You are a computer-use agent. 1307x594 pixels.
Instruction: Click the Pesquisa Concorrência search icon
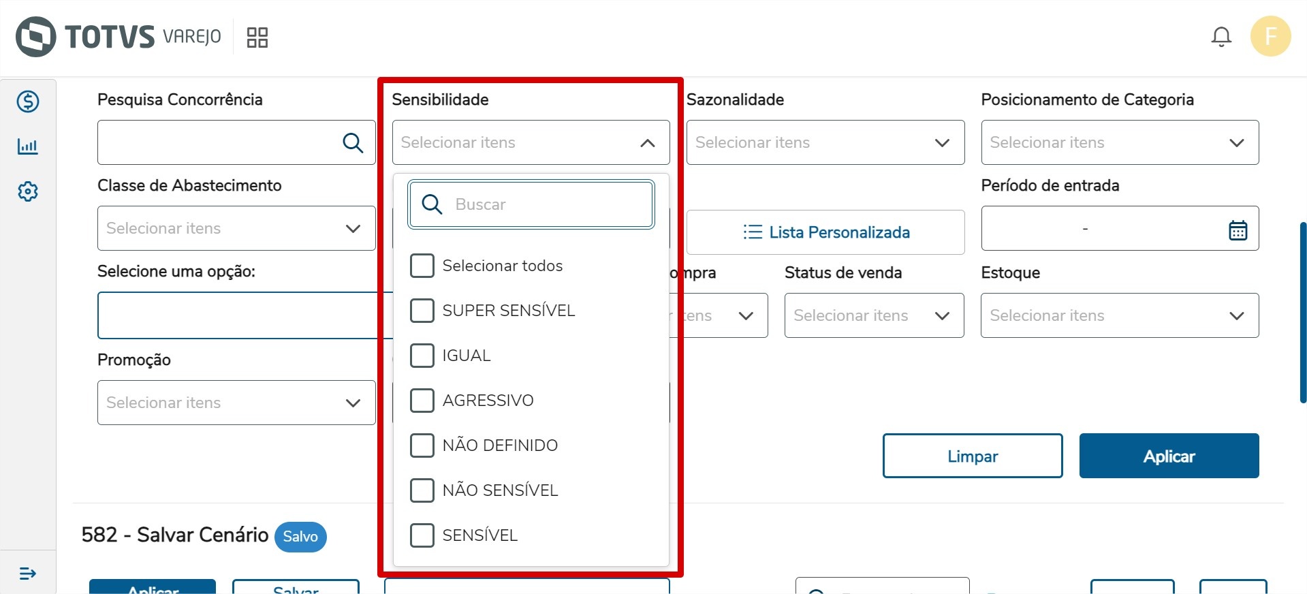(x=352, y=142)
